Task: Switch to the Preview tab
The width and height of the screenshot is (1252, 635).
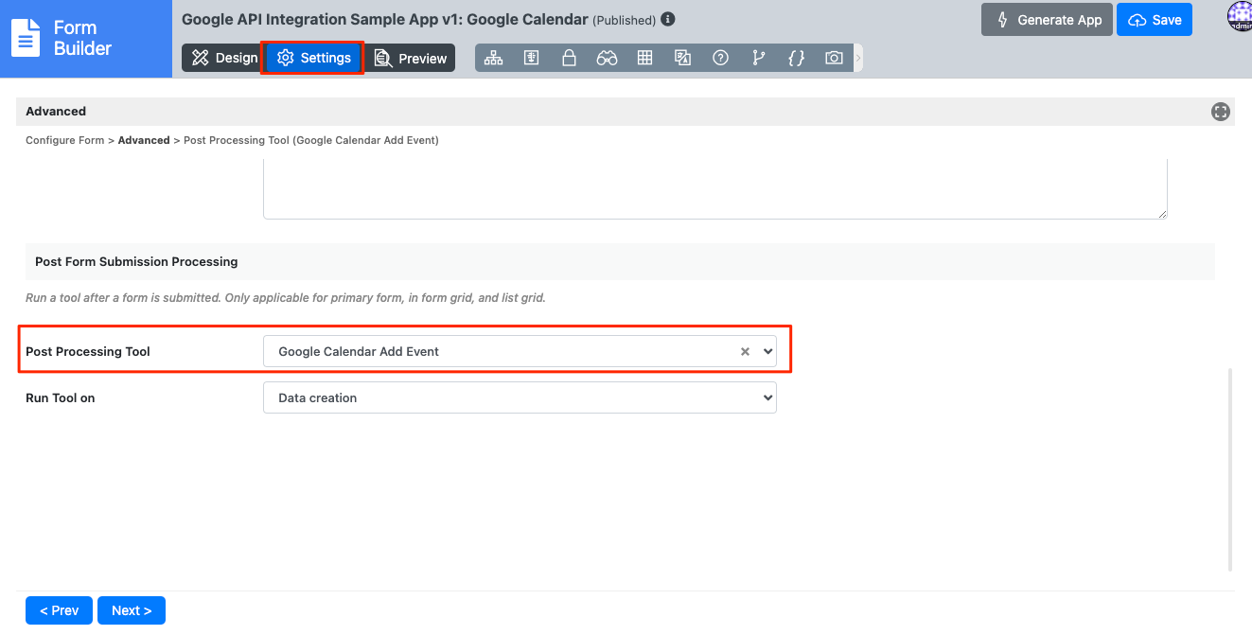Action: [410, 59]
